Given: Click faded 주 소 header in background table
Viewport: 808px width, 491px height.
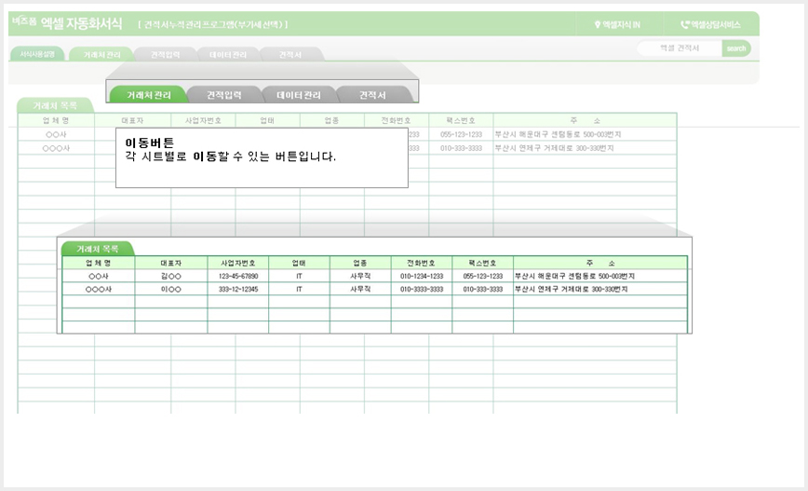Looking at the screenshot, I should [x=585, y=121].
